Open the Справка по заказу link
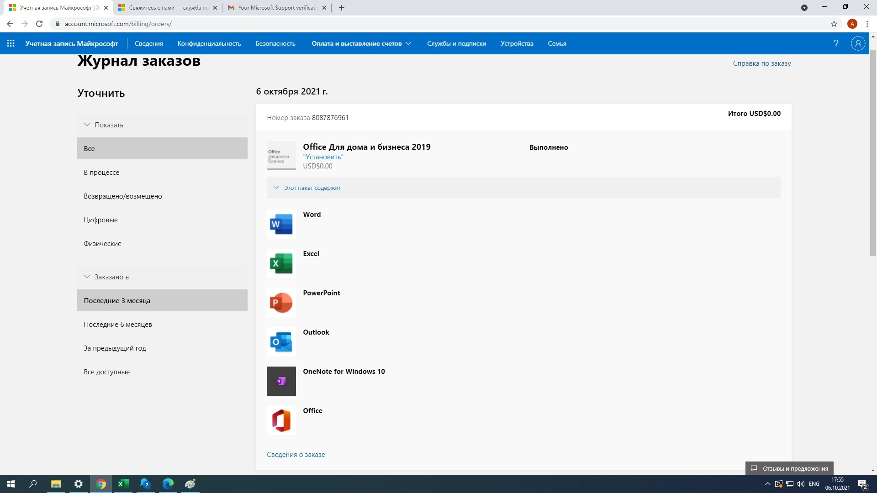The image size is (877, 493). 762,63
